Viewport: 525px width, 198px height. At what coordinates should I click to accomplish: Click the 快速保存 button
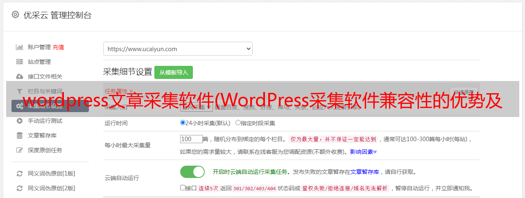pos(464,92)
